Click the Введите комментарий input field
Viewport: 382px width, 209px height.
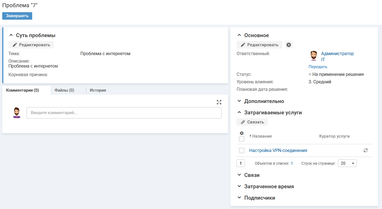click(x=124, y=113)
